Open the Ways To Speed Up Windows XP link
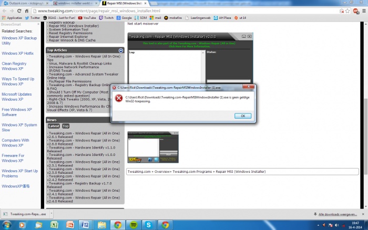Viewport: 368px width, 230px height. (18, 81)
